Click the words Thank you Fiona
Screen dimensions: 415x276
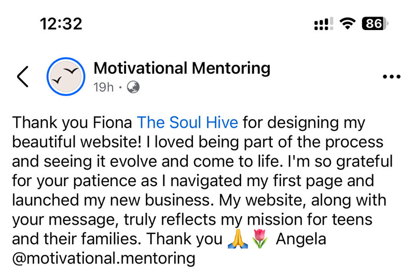pyautogui.click(x=72, y=123)
